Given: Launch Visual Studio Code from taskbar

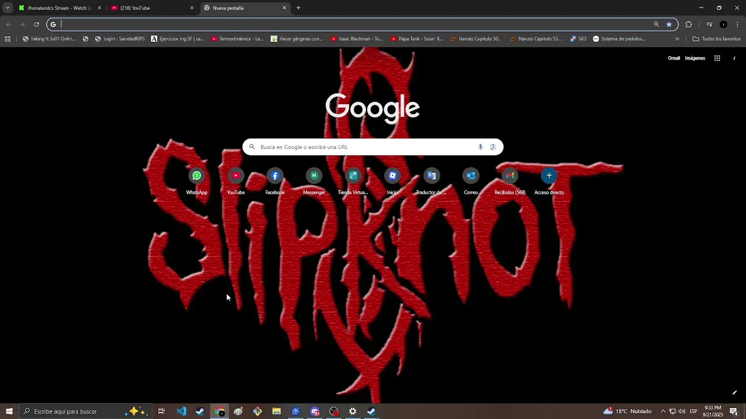Looking at the screenshot, I should tap(181, 411).
